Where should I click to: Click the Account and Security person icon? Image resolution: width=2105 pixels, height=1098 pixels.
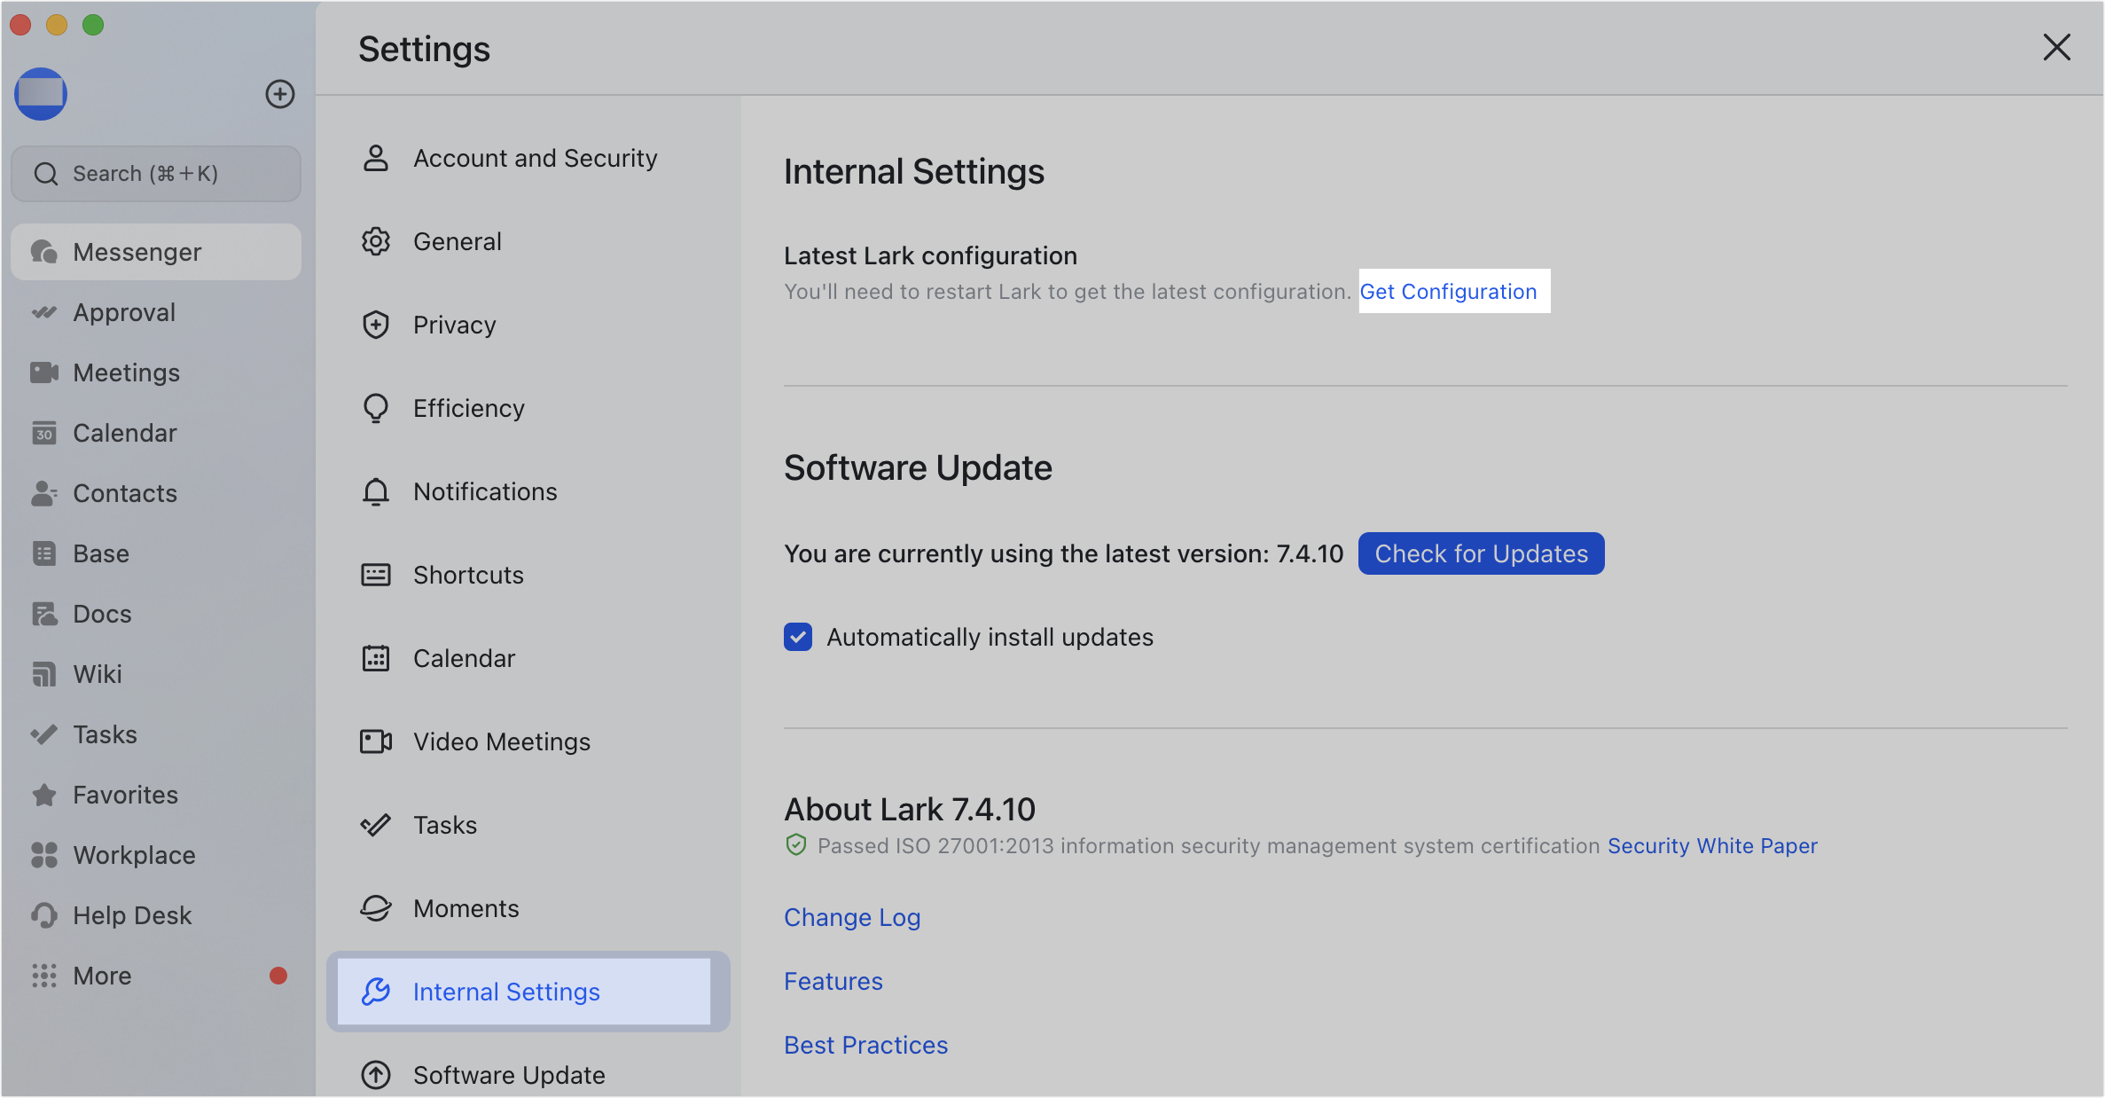pos(376,158)
